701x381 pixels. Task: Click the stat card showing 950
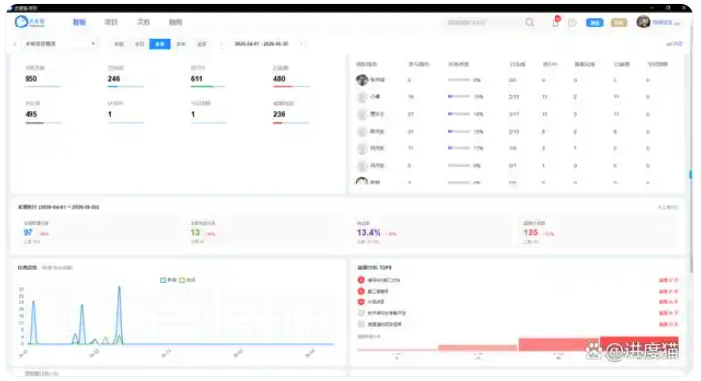(42, 77)
